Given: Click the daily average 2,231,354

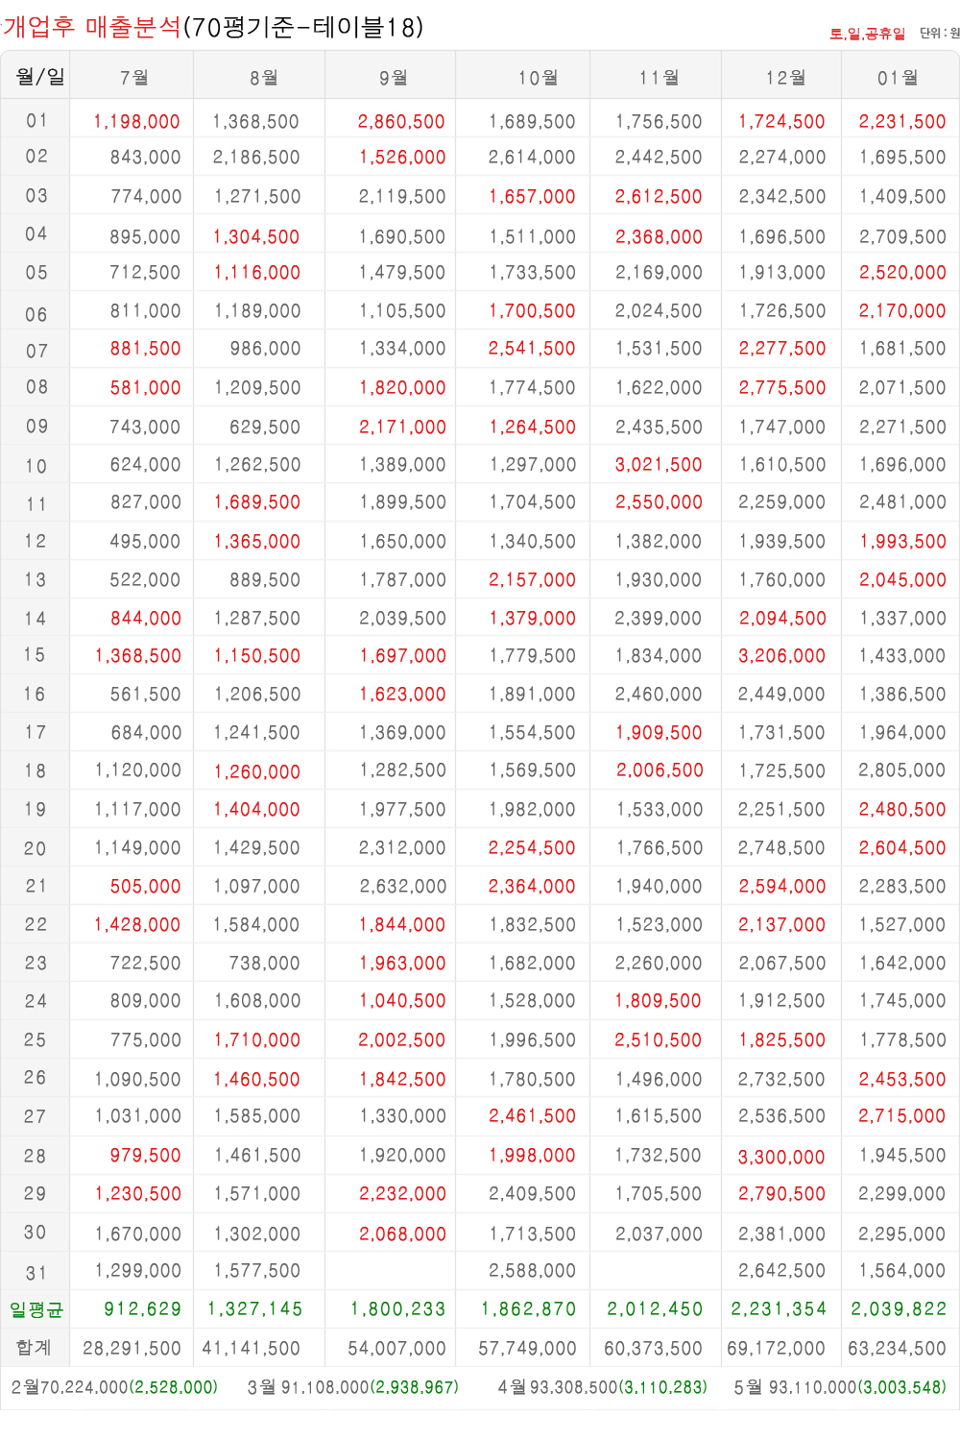Looking at the screenshot, I should coord(779,1309).
